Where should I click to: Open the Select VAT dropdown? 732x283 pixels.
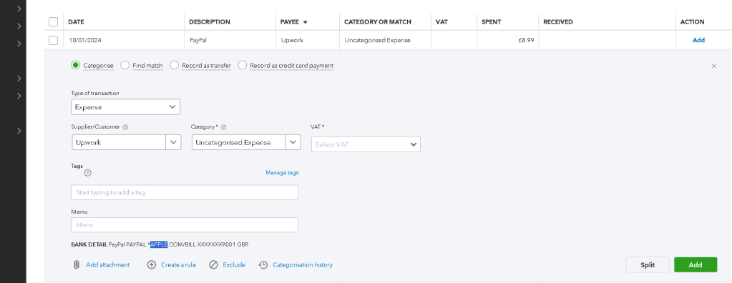(x=366, y=144)
